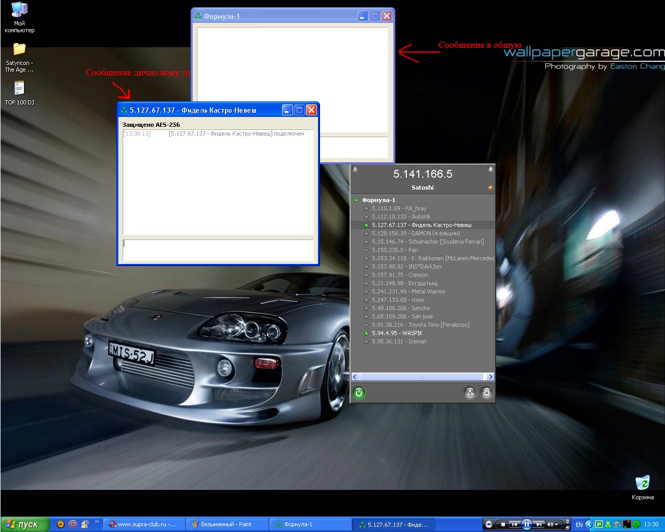Click the private chat message input field
This screenshot has width=665, height=532.
218,249
